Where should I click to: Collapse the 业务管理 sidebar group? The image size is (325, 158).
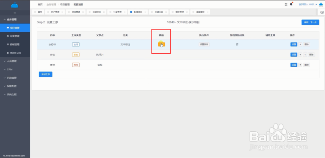point(15,20)
